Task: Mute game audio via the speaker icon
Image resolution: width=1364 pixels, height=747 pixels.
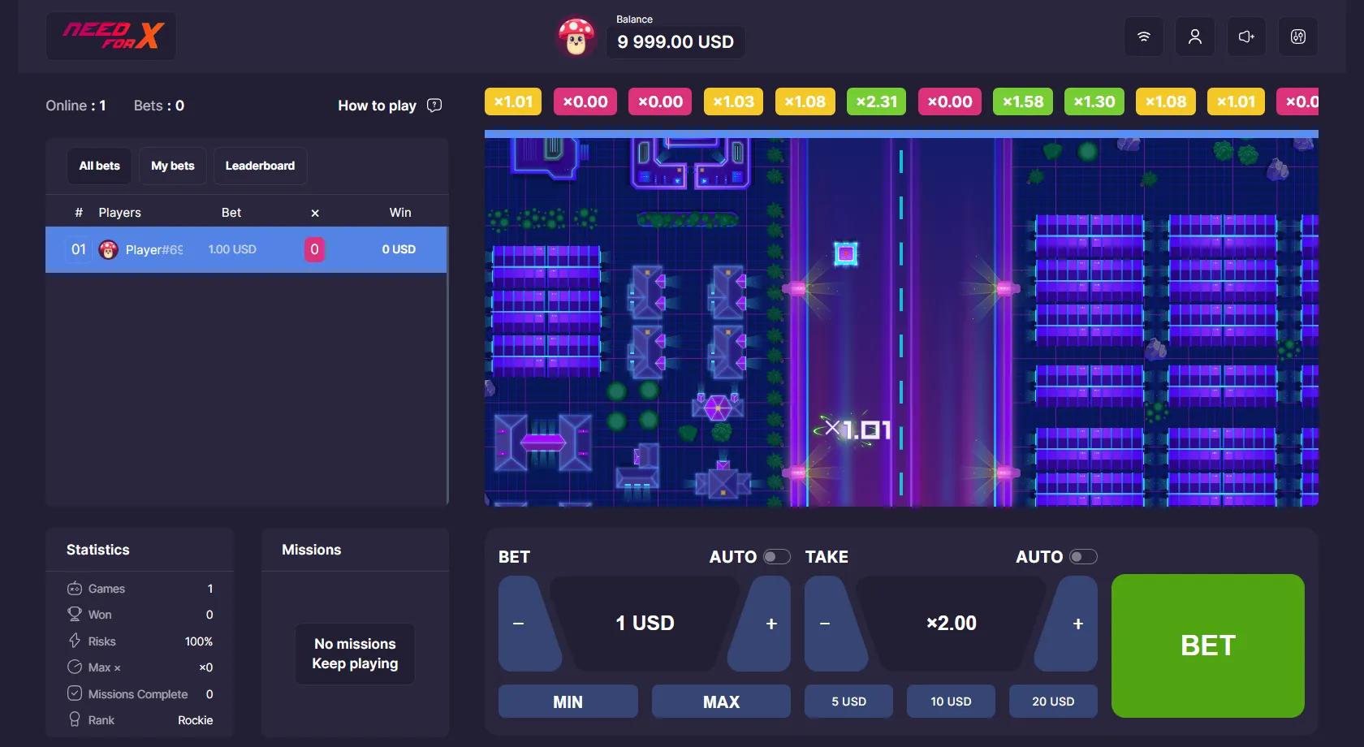Action: tap(1245, 37)
